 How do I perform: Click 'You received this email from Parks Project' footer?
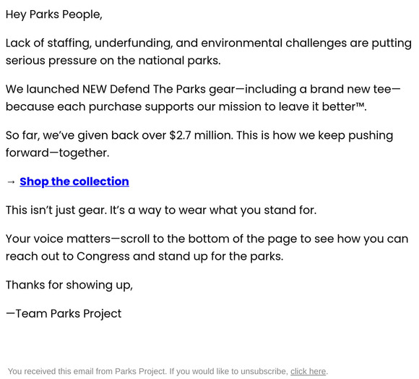87,372
